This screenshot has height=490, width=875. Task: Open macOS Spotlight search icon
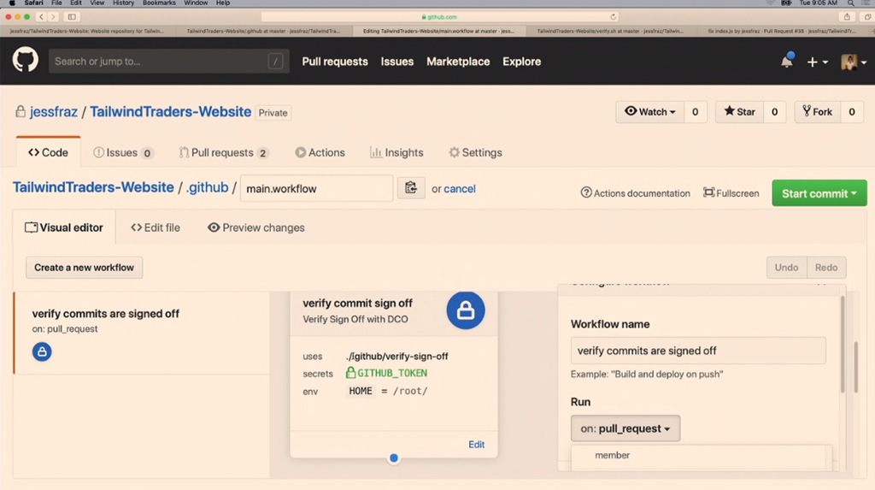[850, 3]
